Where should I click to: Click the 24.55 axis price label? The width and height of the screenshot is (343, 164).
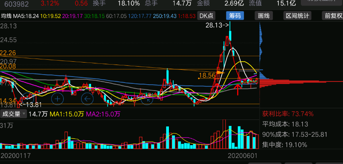[8, 40]
